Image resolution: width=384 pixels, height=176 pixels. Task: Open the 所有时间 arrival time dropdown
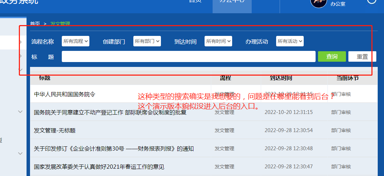point(218,41)
